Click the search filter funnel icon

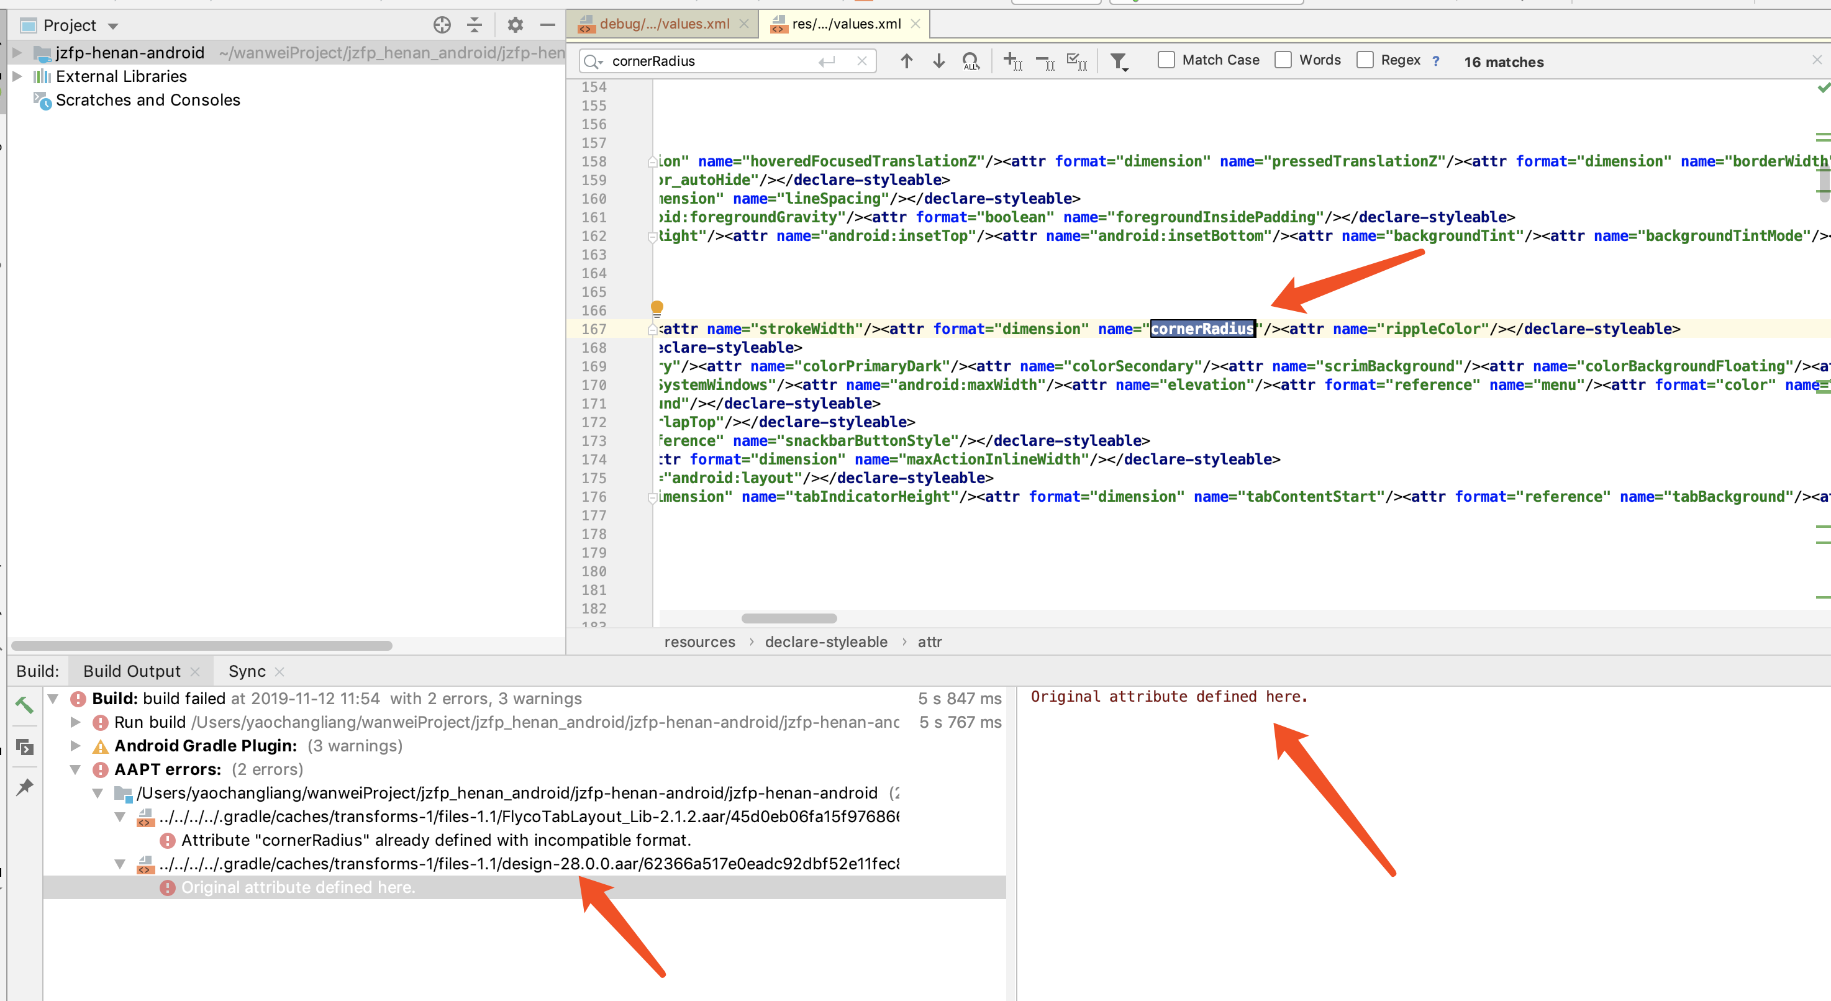click(x=1119, y=62)
